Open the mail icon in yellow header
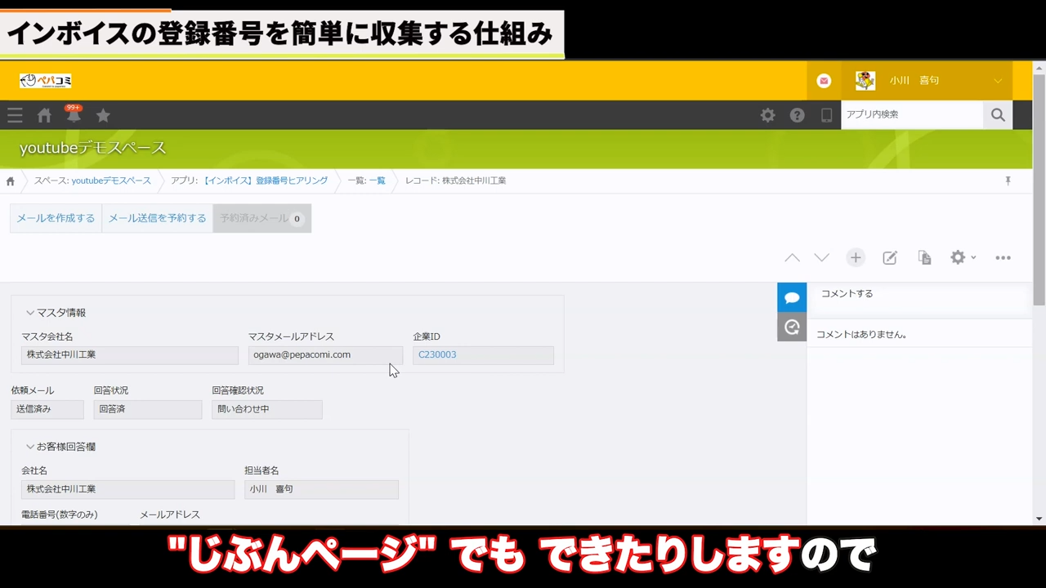 [824, 80]
